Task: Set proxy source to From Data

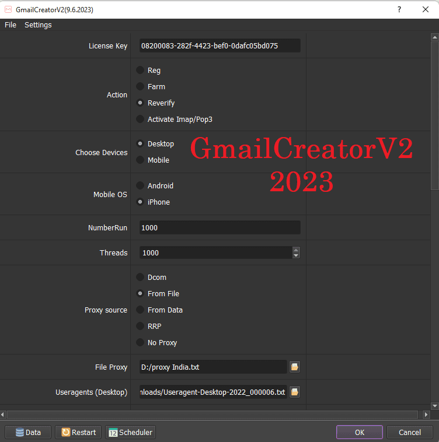Action: 140,310
